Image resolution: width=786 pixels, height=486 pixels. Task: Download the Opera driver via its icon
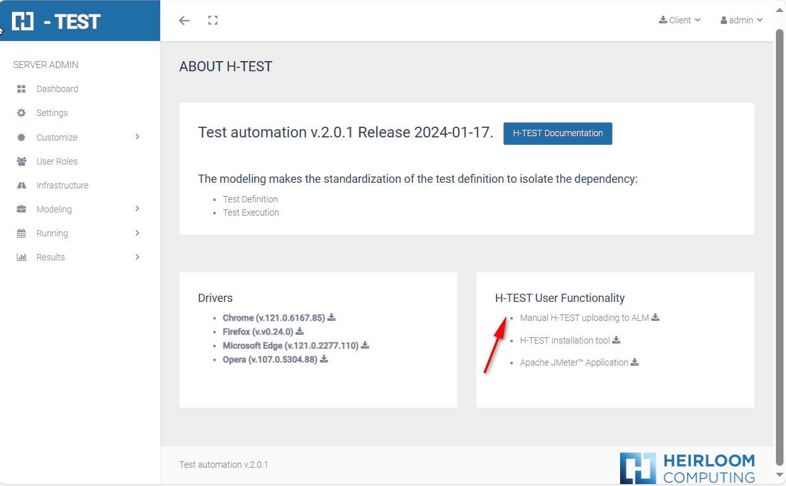(324, 359)
